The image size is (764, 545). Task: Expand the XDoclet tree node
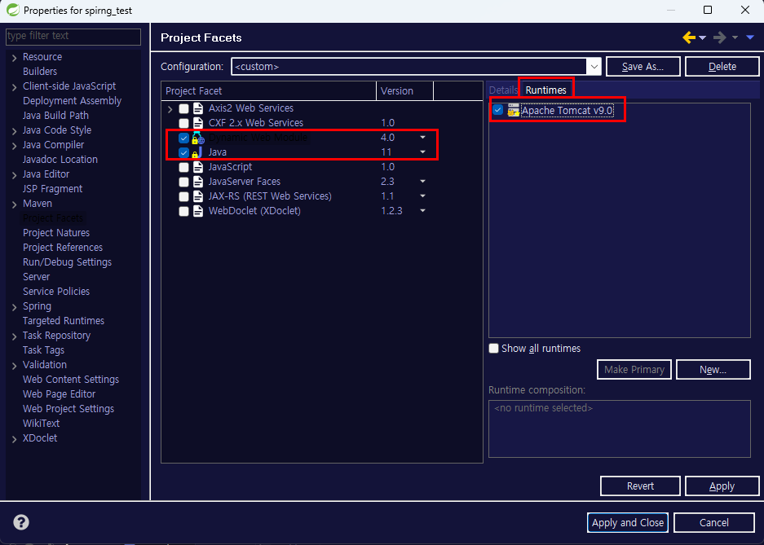(14, 439)
